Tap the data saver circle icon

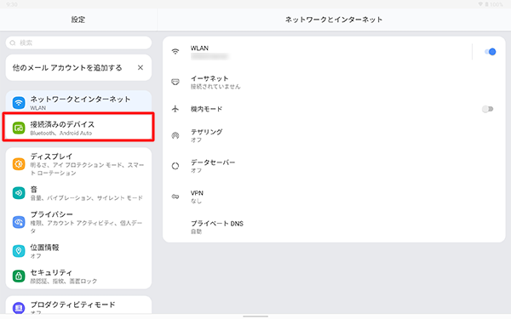[175, 166]
